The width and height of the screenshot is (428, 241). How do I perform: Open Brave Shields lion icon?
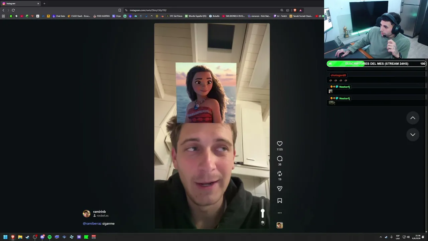[x=295, y=10]
